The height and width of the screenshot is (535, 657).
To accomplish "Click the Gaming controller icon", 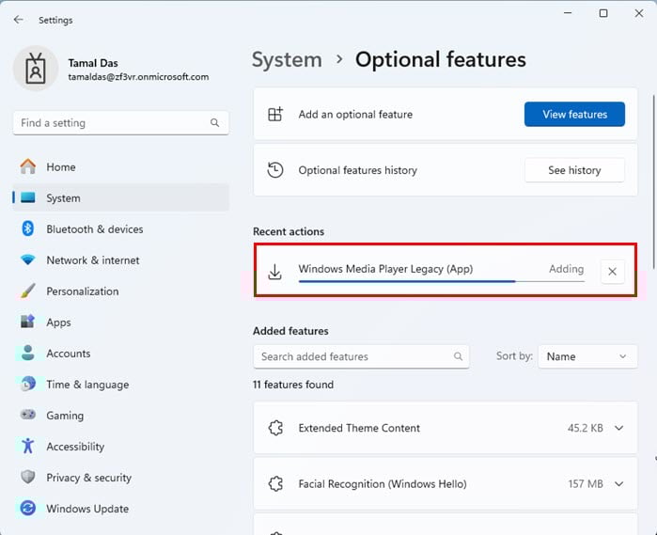I will tap(28, 416).
